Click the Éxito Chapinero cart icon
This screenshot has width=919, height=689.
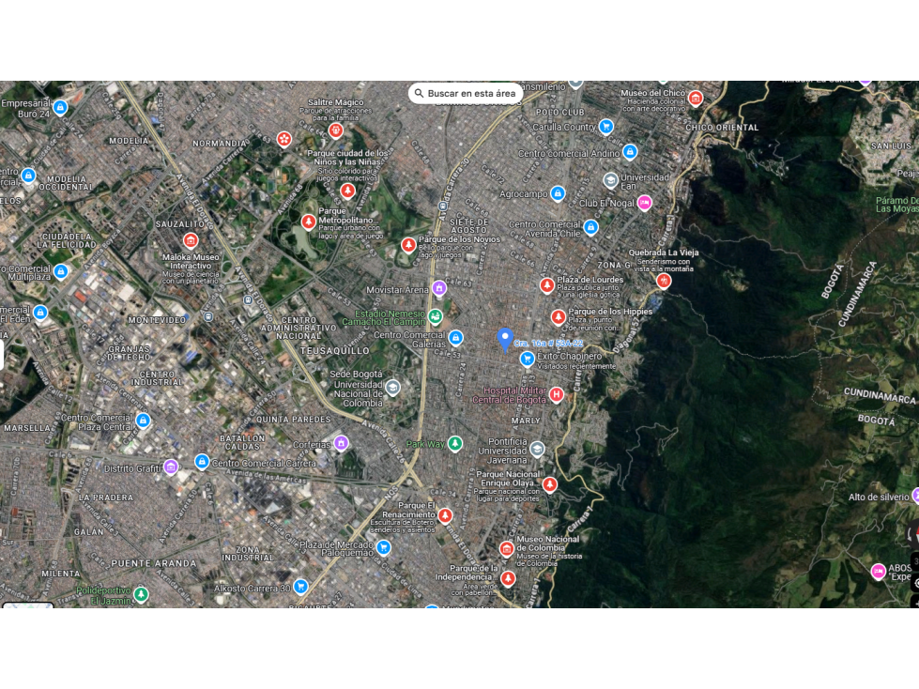coord(527,359)
